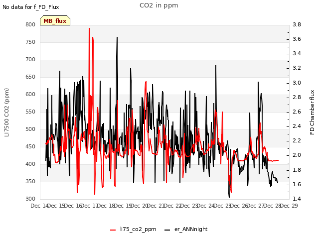Click the Dec 14 date label
319x239 pixels.
pos(39,206)
